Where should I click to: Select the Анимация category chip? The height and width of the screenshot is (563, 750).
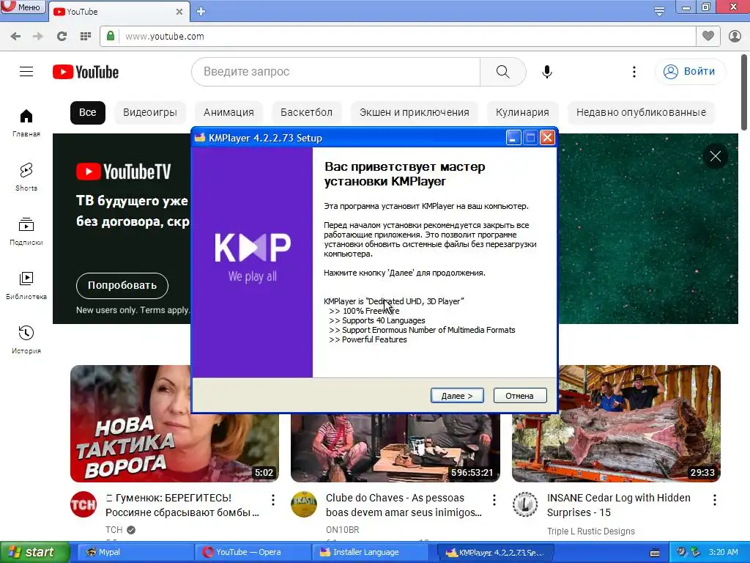click(x=229, y=112)
